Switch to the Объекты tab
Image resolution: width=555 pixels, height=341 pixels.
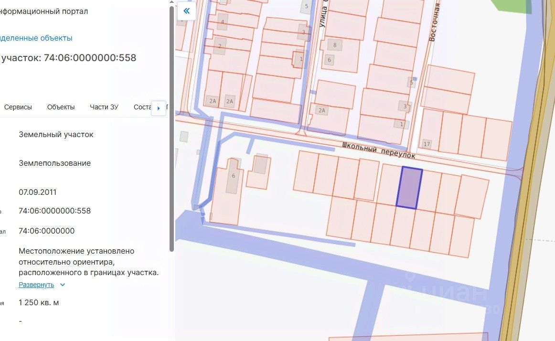point(61,107)
